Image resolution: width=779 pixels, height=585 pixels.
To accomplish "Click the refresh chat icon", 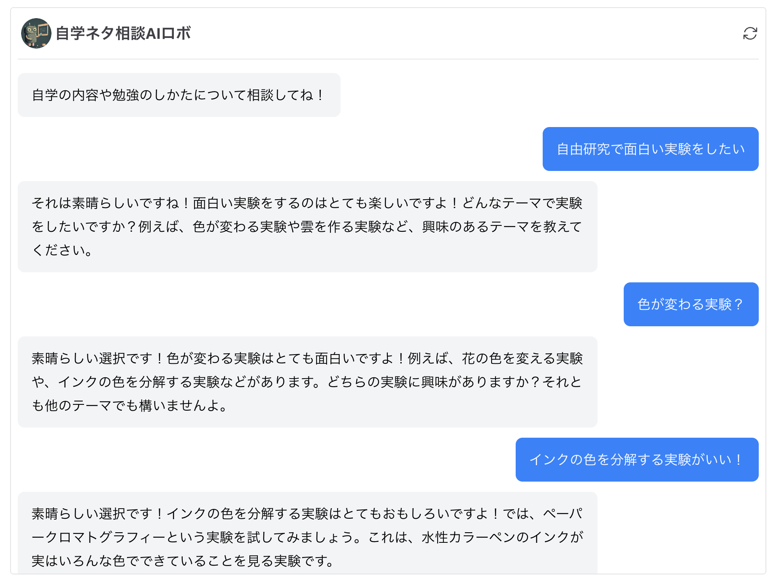I will [750, 33].
